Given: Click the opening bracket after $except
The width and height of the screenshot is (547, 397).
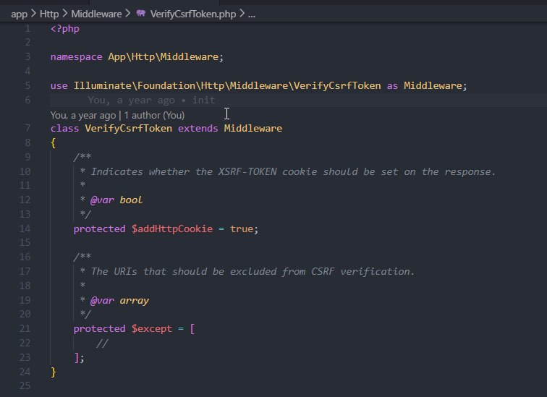Looking at the screenshot, I should click(192, 329).
